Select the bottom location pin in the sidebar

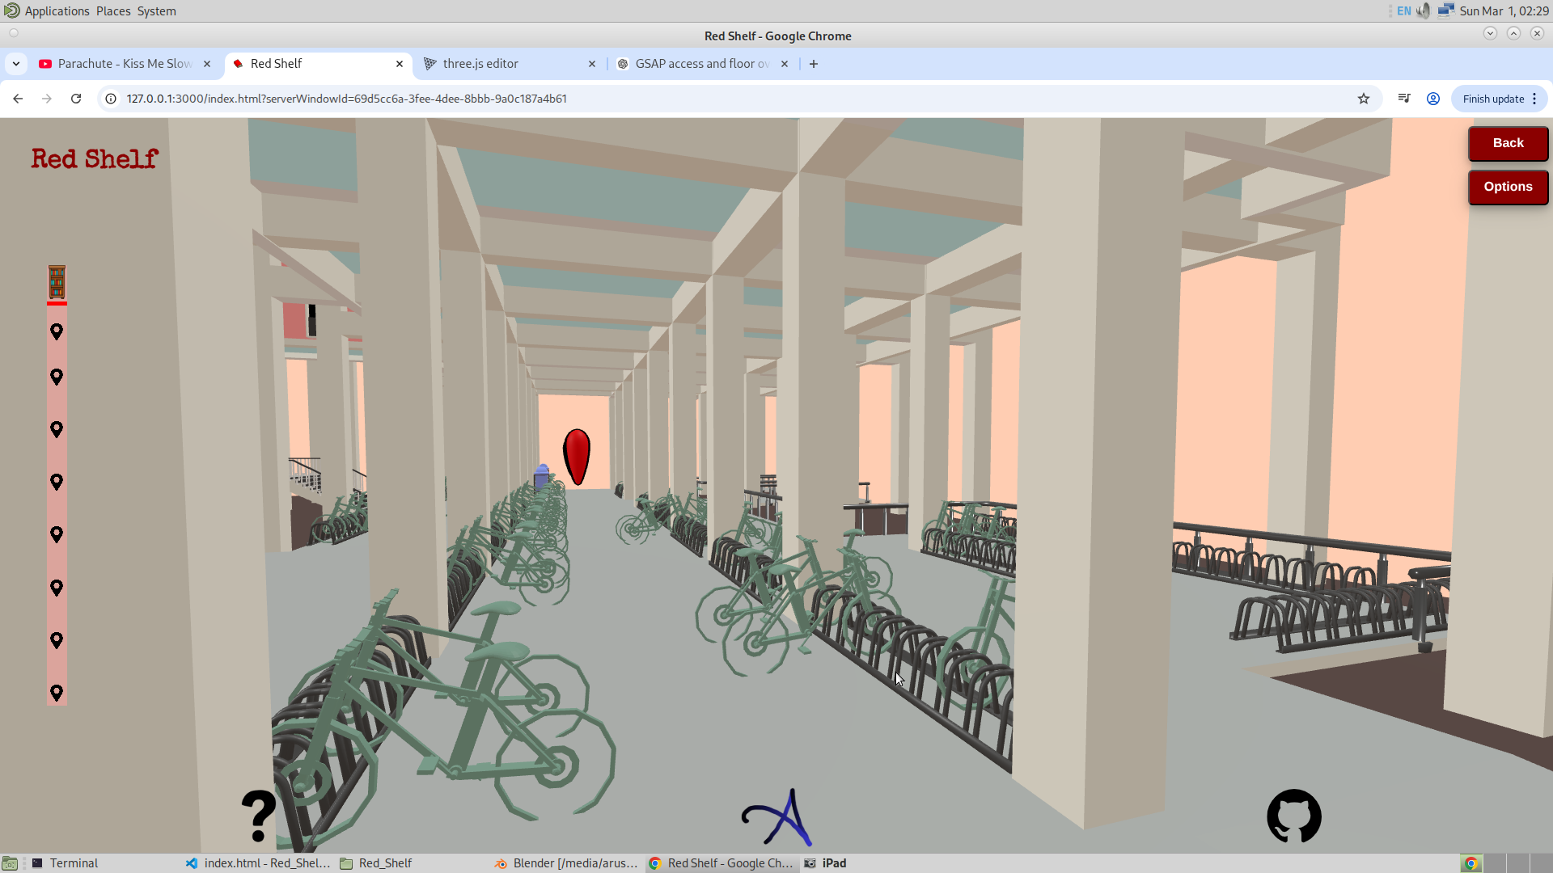click(x=57, y=693)
